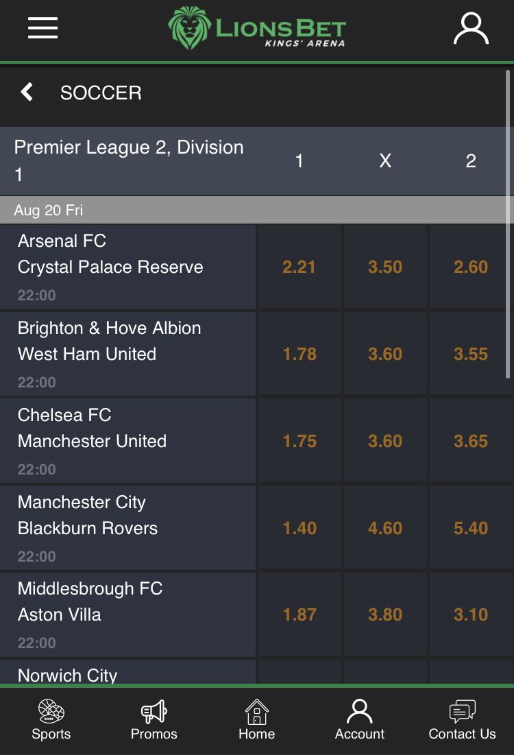Viewport: 514px width, 755px height.
Task: Open the hamburger menu icon
Action: click(x=42, y=27)
